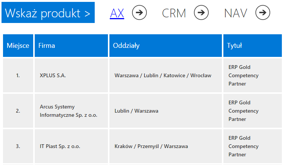Click the Warszawa / Lublin / Katowice / Wrocław cell
The width and height of the screenshot is (283, 165).
coord(166,75)
